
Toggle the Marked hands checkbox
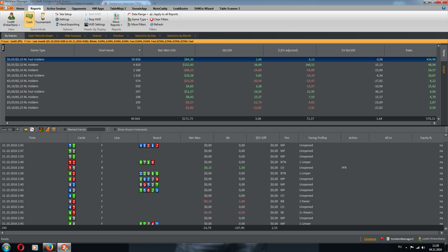tap(65, 130)
